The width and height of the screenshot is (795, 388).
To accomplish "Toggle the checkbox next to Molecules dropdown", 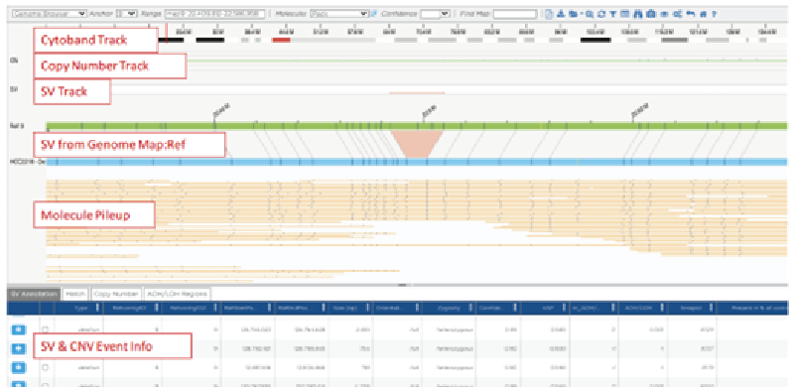I will pos(374,14).
